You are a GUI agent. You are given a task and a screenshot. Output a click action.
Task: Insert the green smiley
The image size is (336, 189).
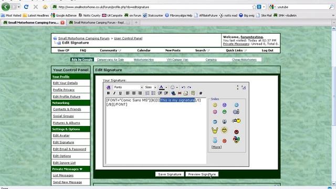(x=224, y=112)
